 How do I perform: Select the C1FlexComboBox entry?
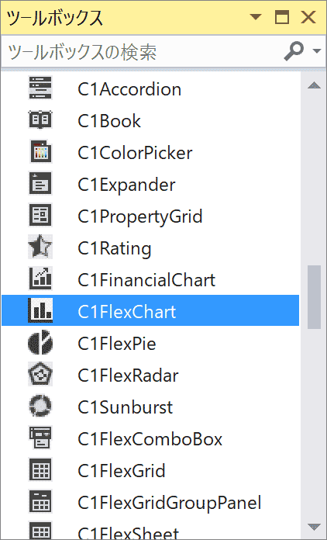pos(150,438)
